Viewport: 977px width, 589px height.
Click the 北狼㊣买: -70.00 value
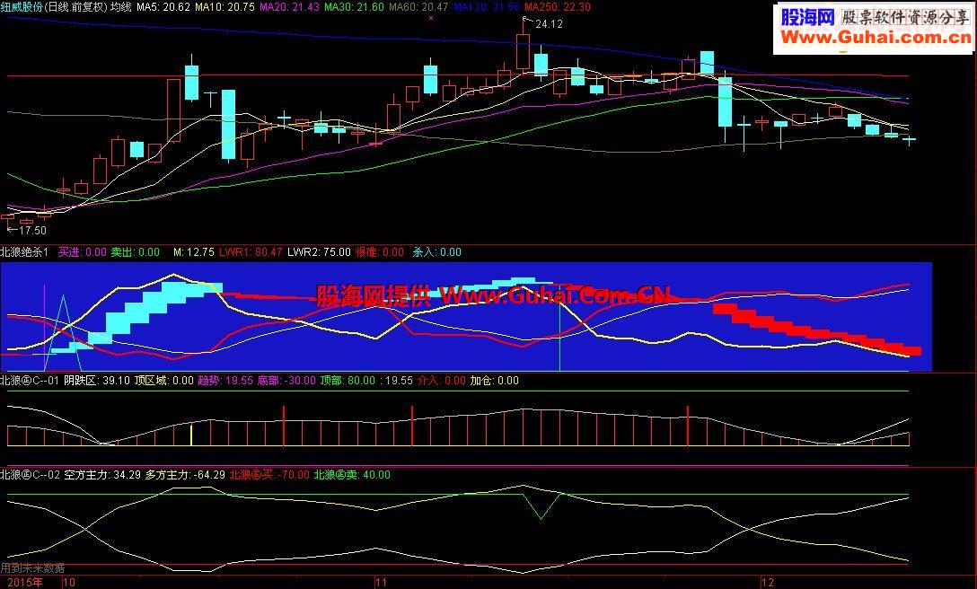[269, 475]
